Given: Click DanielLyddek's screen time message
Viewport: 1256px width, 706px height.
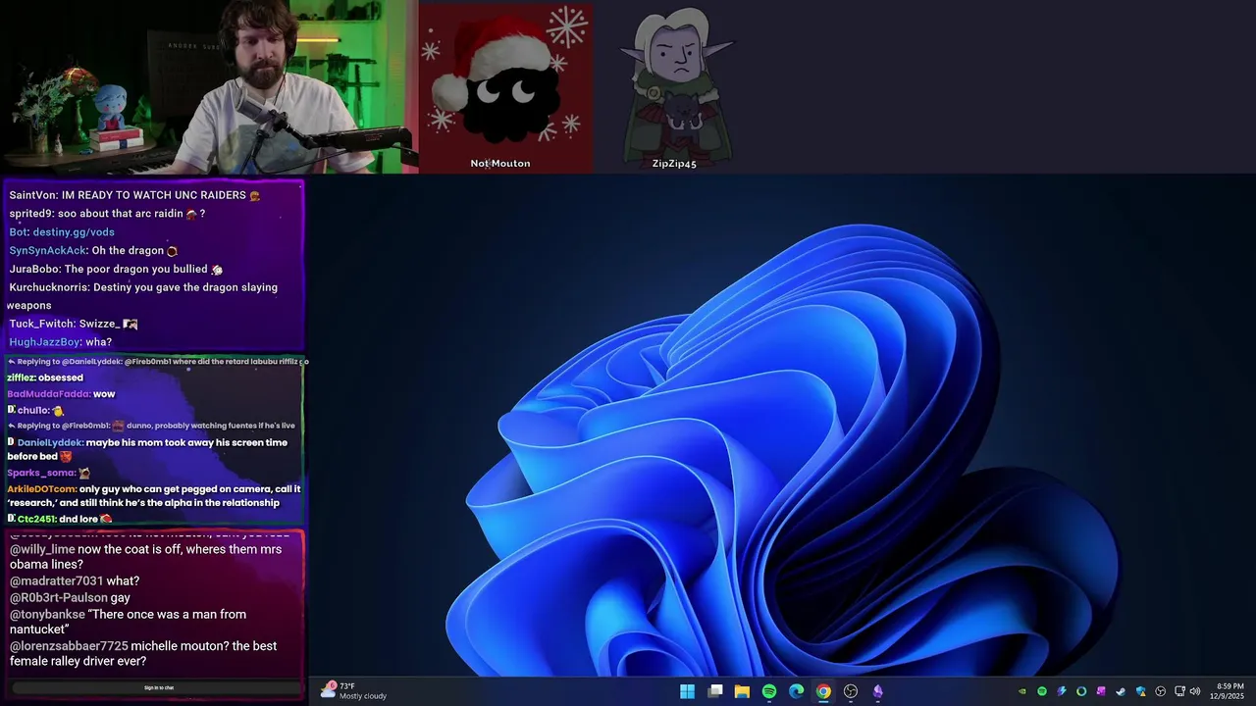Looking at the screenshot, I should [x=147, y=449].
